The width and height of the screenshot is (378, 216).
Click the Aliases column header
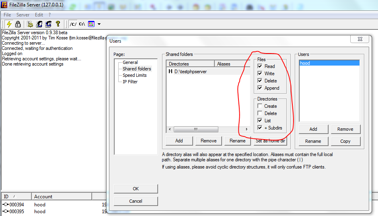[x=232, y=64]
